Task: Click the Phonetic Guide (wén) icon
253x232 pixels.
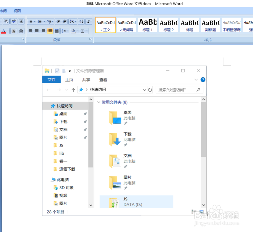Action: (x=14, y=21)
